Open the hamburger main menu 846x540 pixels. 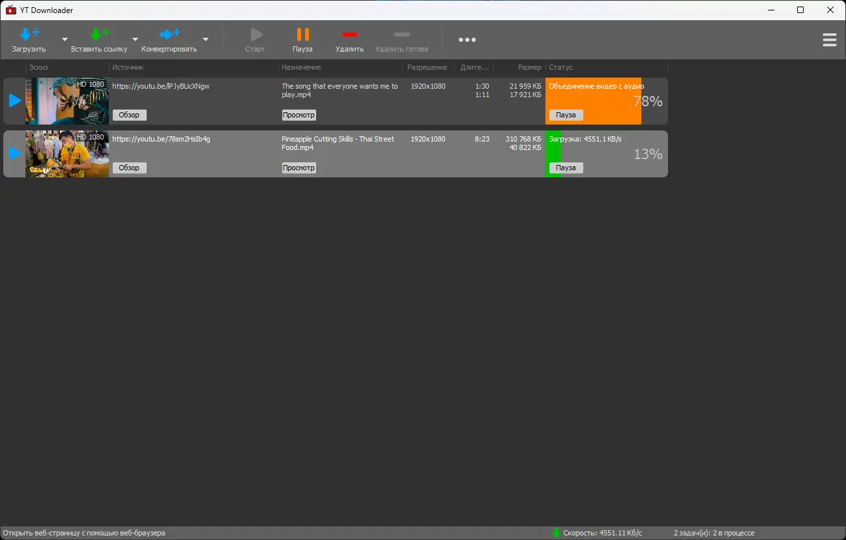(830, 40)
